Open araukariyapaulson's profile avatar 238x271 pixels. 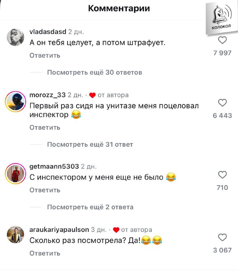pos(15,234)
